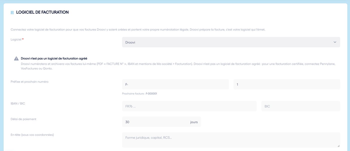This screenshot has width=350, height=151.
Task: Click the IBAN / BIC label
Action: coord(18,103)
